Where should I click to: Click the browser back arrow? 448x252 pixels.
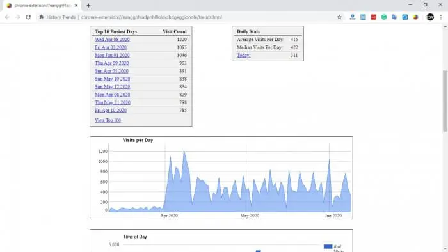pos(8,17)
